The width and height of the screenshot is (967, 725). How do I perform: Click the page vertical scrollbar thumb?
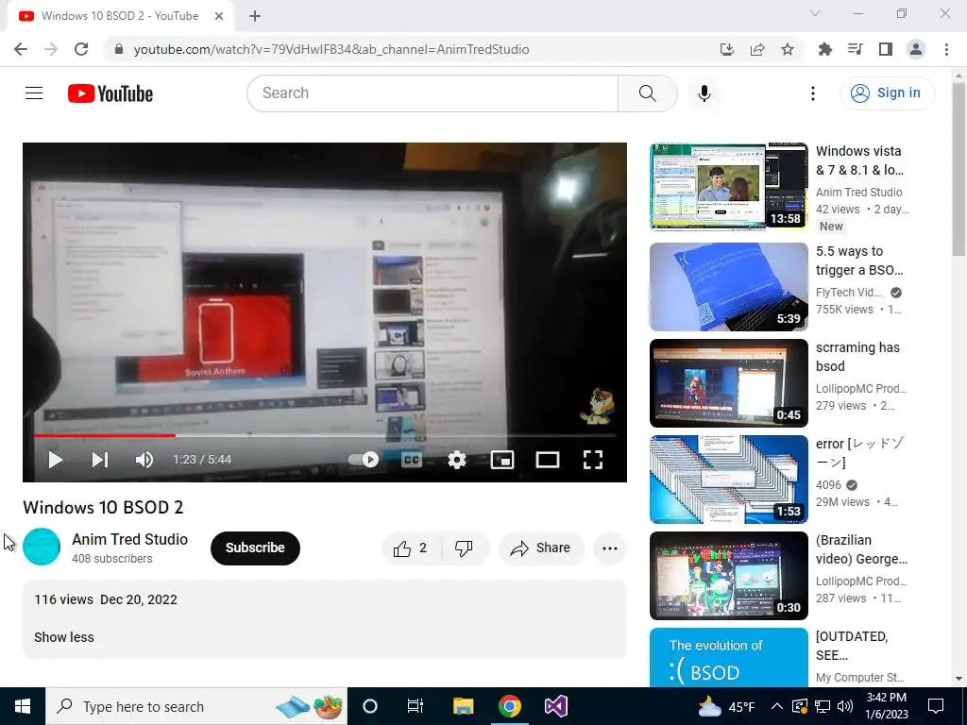(x=959, y=170)
